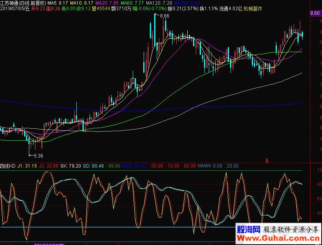
Task: Click the WWW: 0.00 value
Action: tap(210, 166)
